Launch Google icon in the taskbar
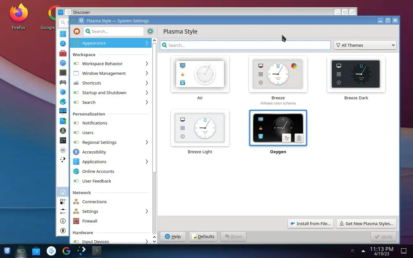The height and width of the screenshot is (258, 413). [66, 251]
